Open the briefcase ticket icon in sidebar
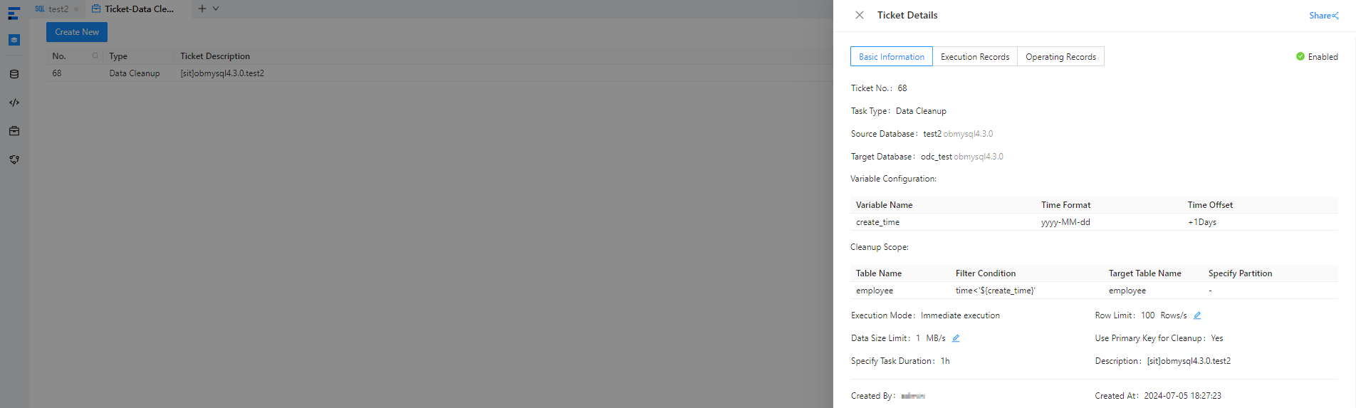1356x408 pixels. (14, 131)
